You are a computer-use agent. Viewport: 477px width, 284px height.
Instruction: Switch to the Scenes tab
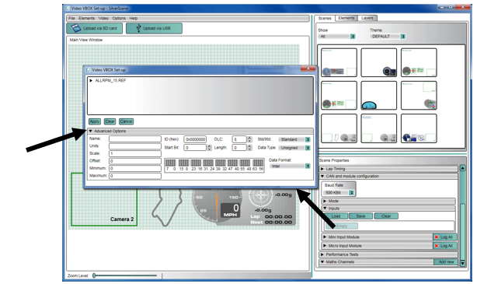pos(325,18)
